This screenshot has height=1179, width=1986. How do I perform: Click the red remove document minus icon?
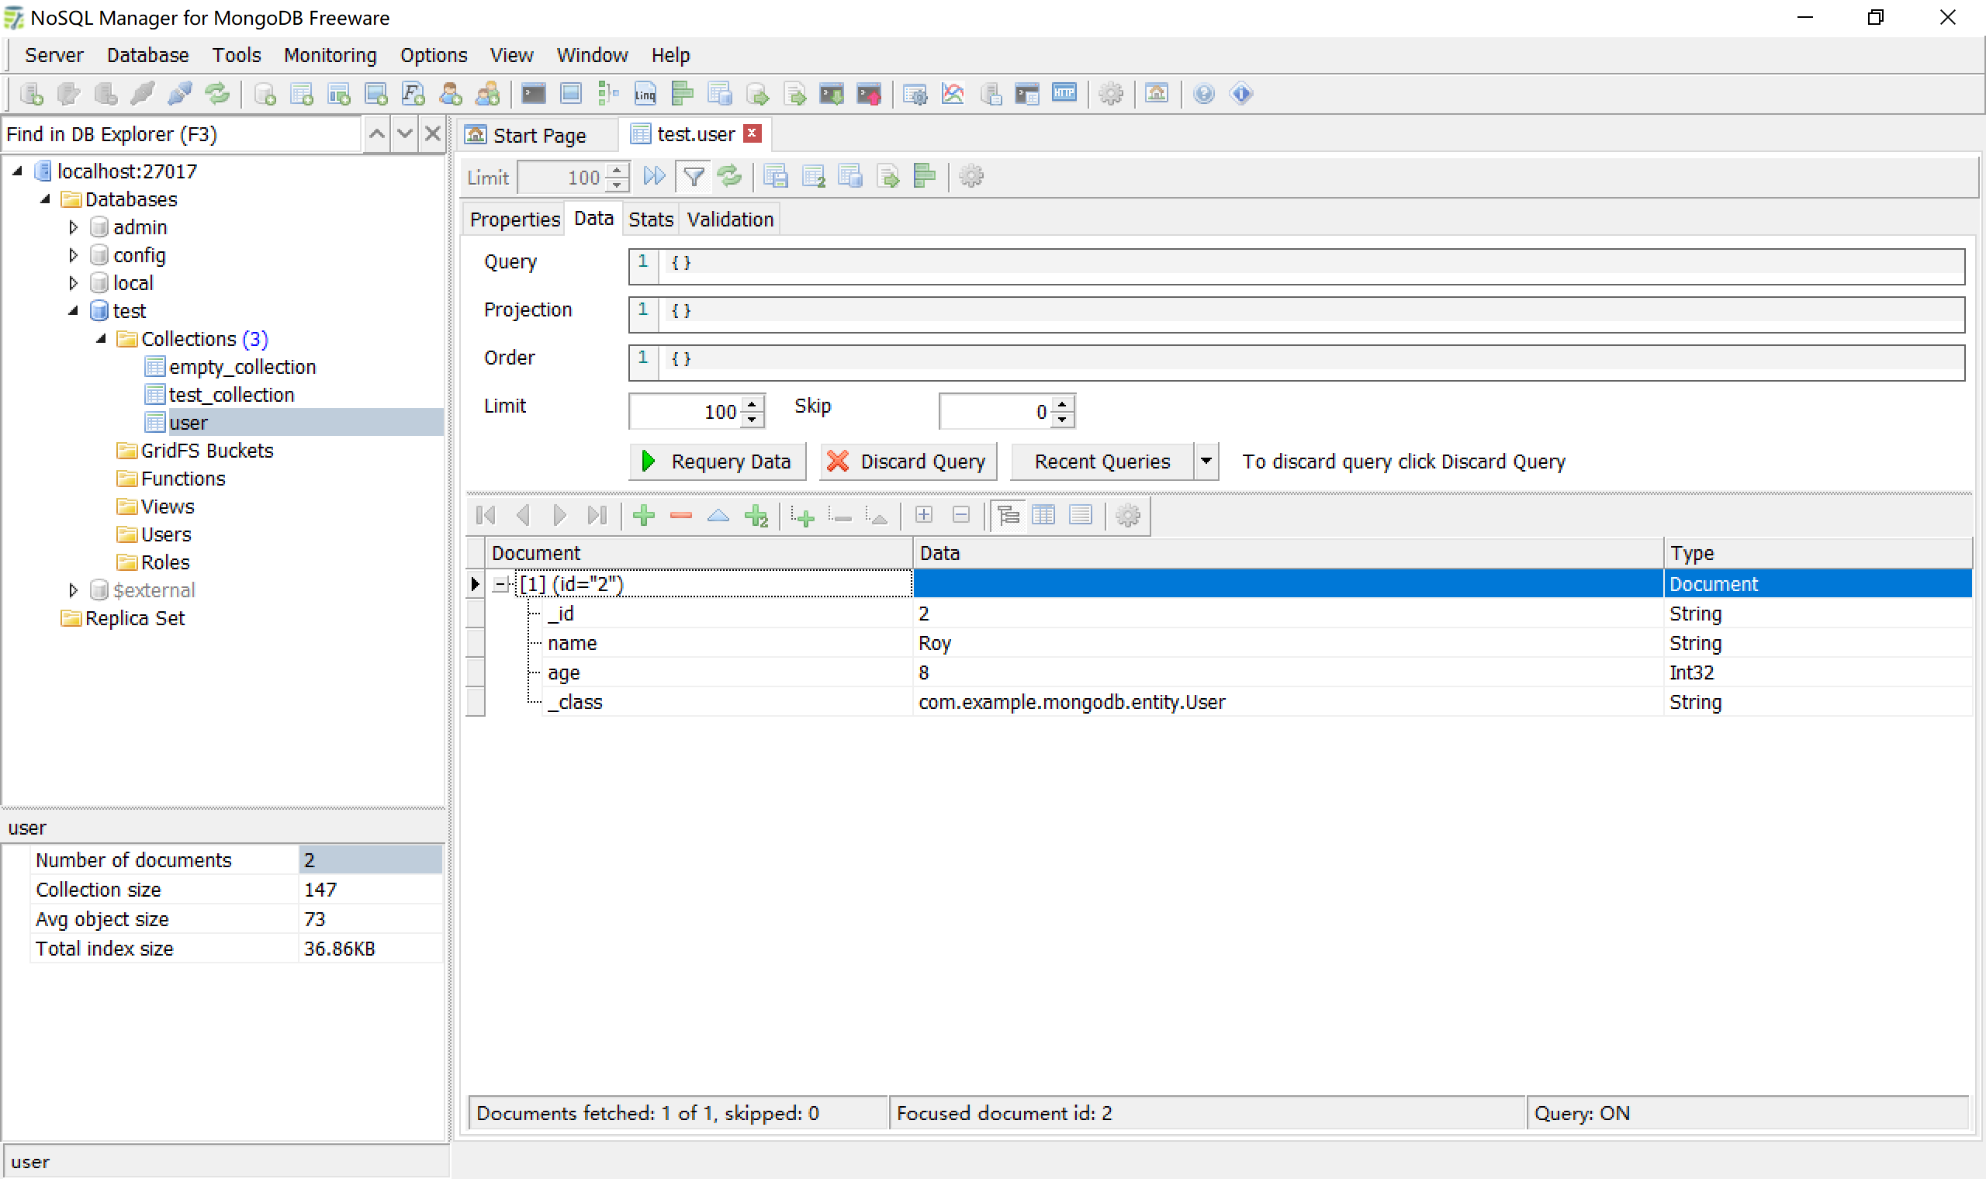tap(681, 516)
